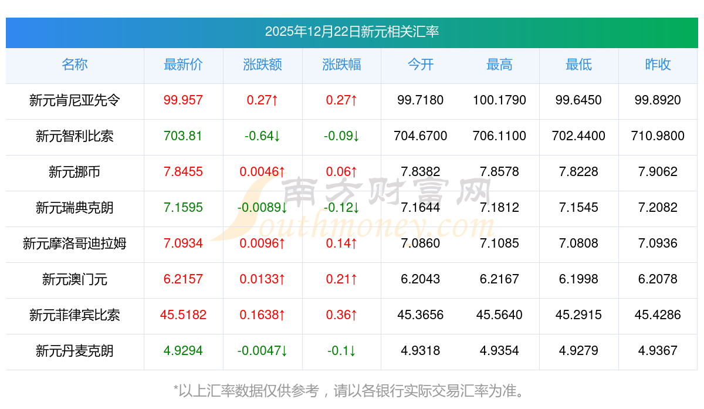Viewport: 704px width, 409px height.
Task: Click previous close 45.4286
Action: (658, 315)
